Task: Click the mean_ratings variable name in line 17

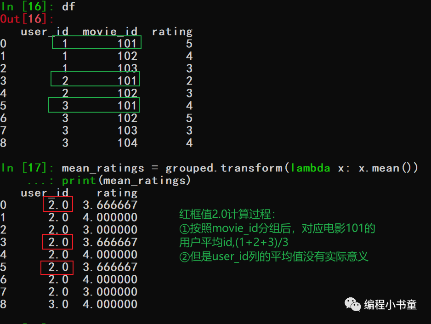Action: pos(103,168)
